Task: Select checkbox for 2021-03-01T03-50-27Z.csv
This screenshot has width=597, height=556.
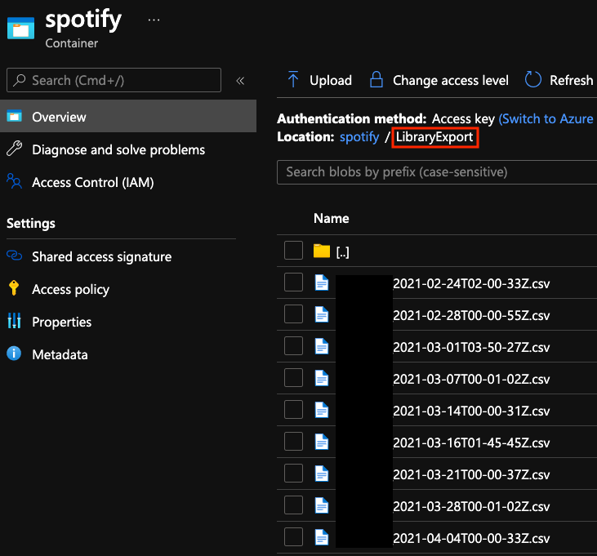Action: click(x=293, y=346)
